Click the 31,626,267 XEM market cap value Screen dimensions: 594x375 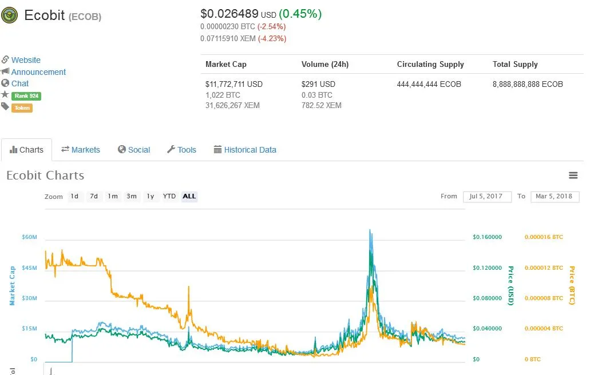232,105
